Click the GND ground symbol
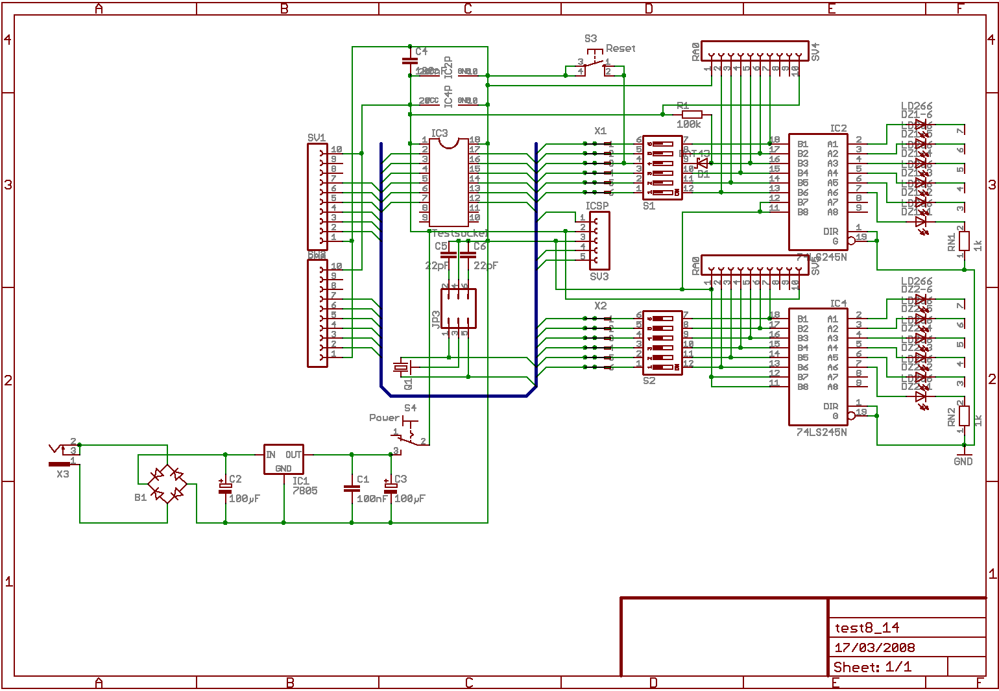Viewport: 999px width, 691px height. point(963,453)
